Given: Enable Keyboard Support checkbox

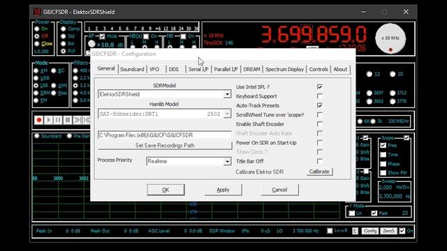Looking at the screenshot, I should [x=320, y=96].
